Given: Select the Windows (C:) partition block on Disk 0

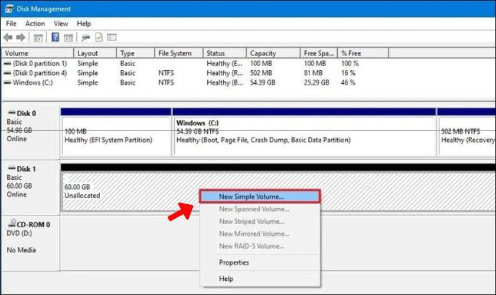Looking at the screenshot, I should point(304,132).
